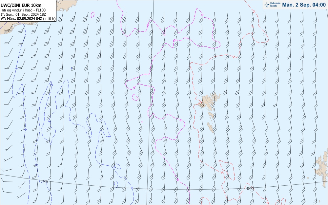Click the 'VT: Mán.. 02.09.2024 04Z (+10 h)' line
Image resolution: width=328 pixels, height=205 pixels.
(28, 19)
